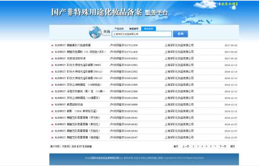
Task: Click the globe search icon
Action: pos(95,32)
